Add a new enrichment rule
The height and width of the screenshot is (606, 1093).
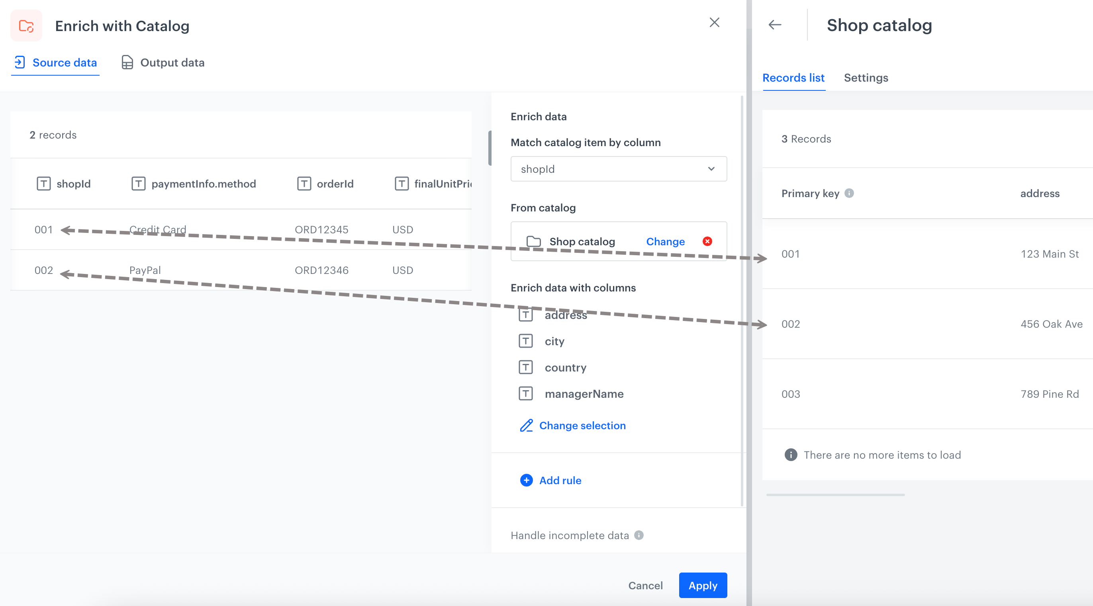tap(560, 481)
